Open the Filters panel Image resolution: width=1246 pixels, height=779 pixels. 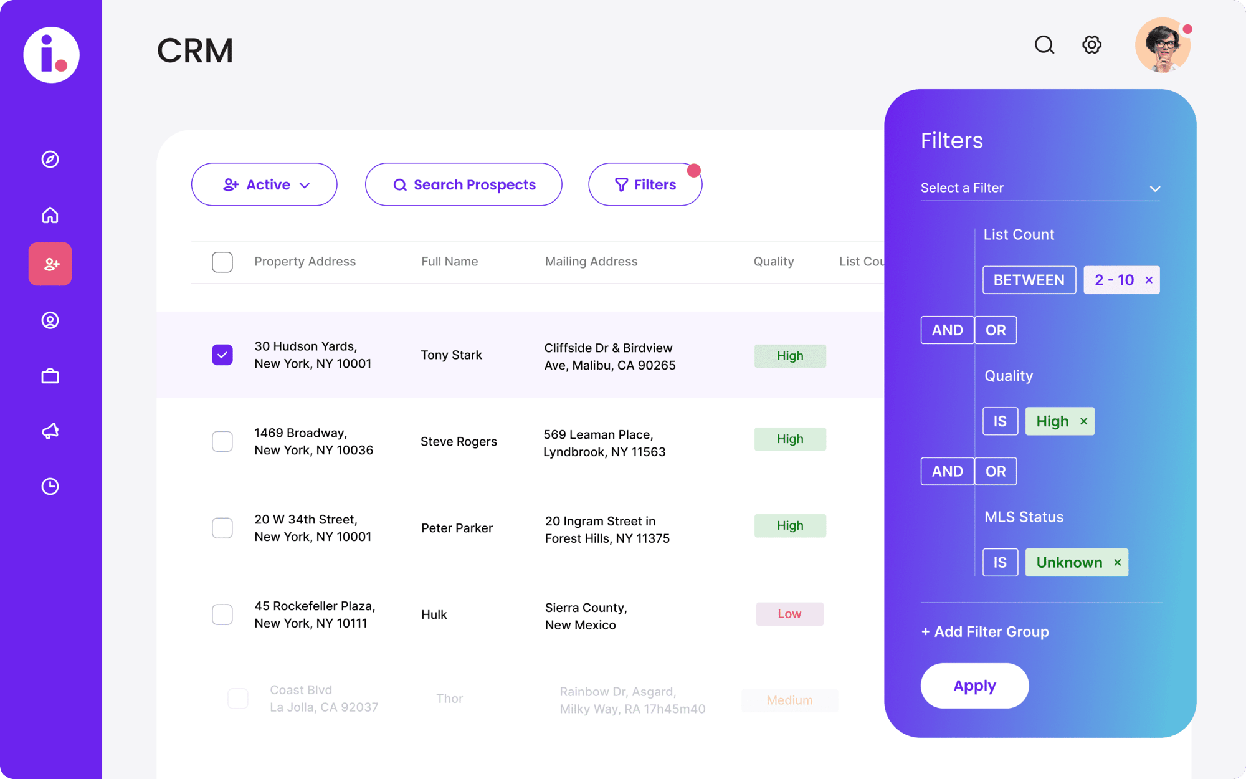pyautogui.click(x=645, y=185)
